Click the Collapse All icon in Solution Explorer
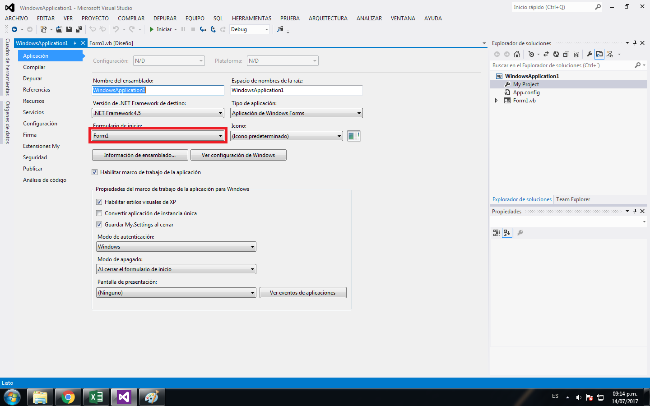The image size is (650, 406). (566, 54)
